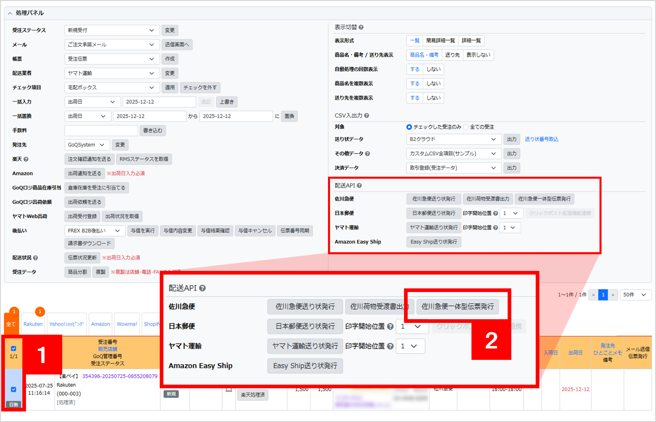656x422 pixels.
Task: Open the 受注ステータス dropdown
Action: pyautogui.click(x=111, y=30)
